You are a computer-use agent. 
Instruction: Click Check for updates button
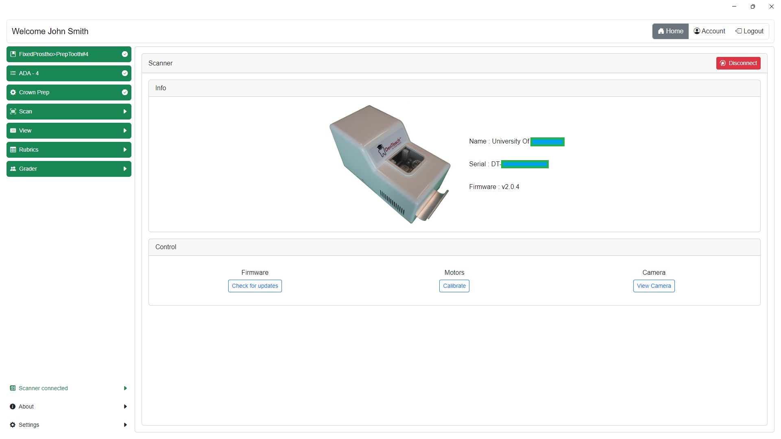[x=255, y=286]
